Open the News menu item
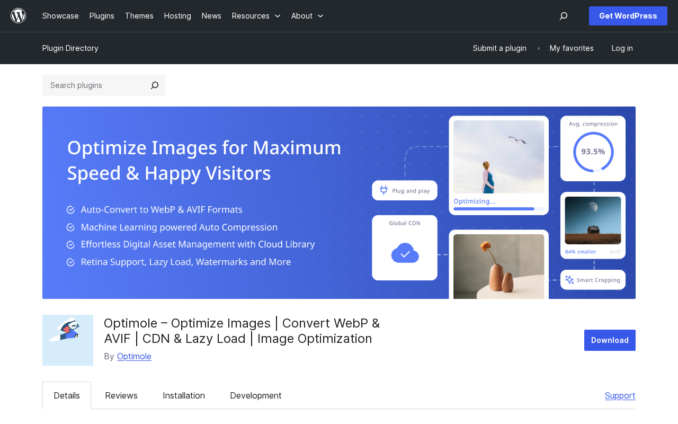678x424 pixels. tap(211, 16)
